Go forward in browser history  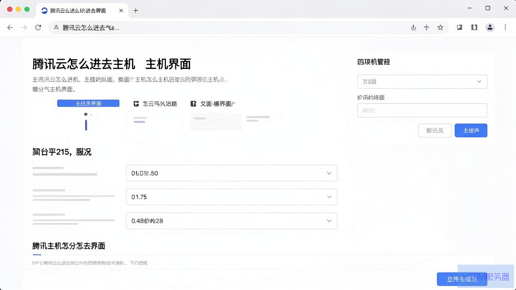tap(24, 27)
